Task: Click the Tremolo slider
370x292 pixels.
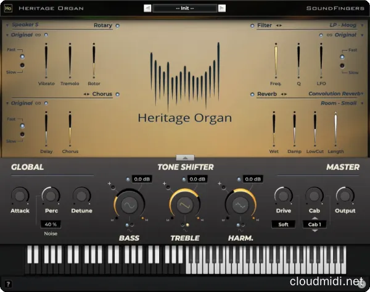Action: [x=70, y=60]
